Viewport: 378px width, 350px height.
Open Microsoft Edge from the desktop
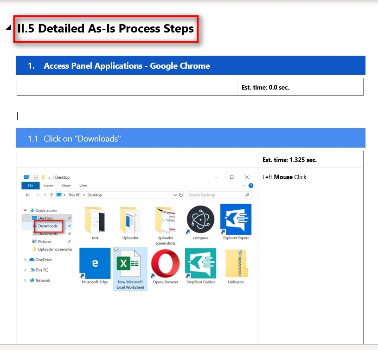point(95,264)
